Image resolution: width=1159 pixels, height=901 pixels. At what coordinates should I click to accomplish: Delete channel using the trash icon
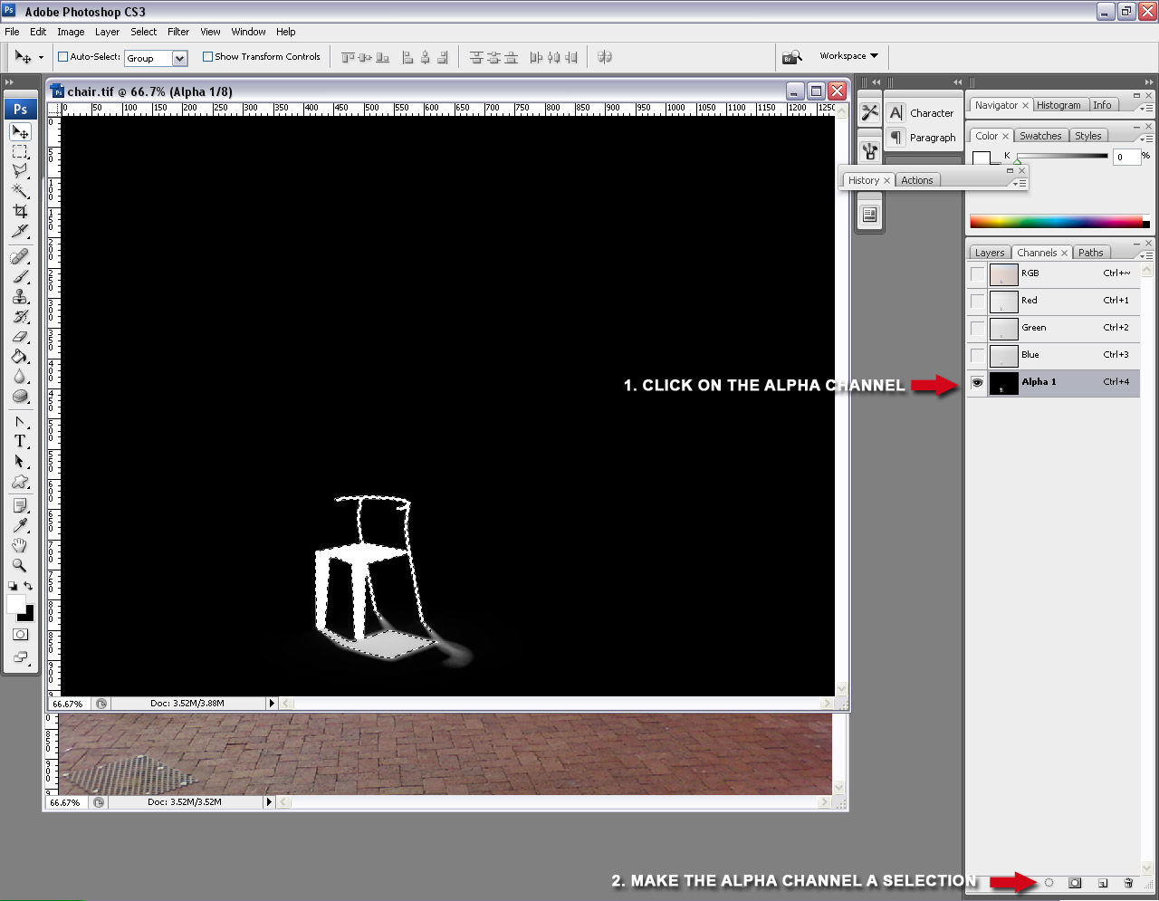point(1127,883)
